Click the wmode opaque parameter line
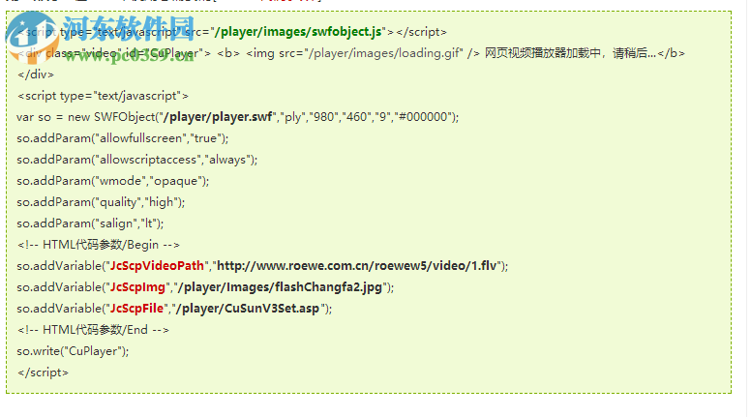 (x=113, y=181)
